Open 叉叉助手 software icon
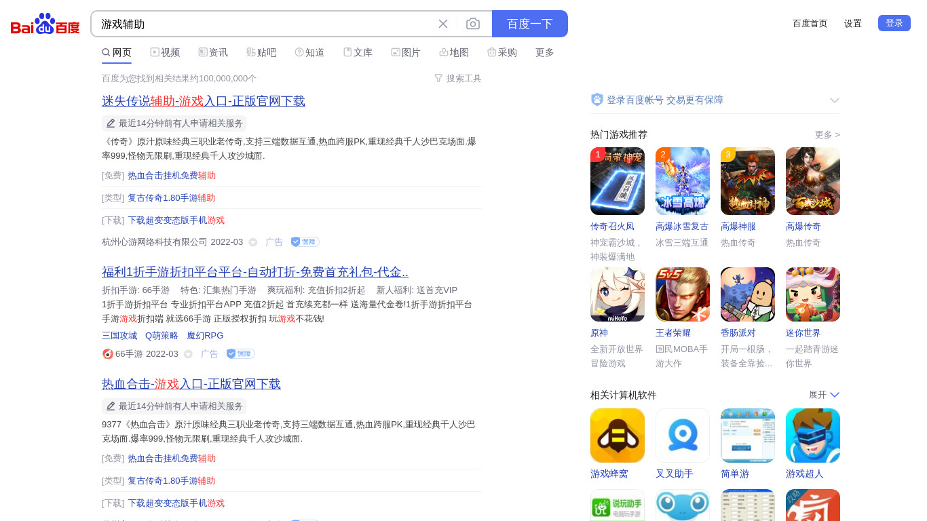The image size is (927, 521). pos(683,436)
